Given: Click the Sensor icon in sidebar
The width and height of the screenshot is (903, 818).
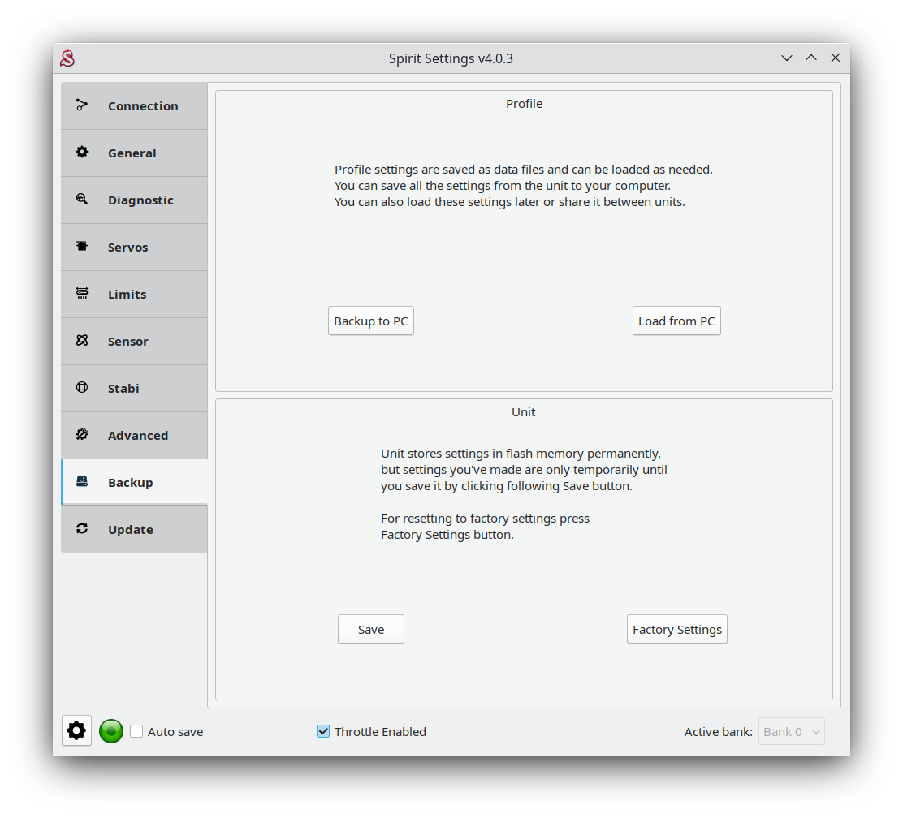Looking at the screenshot, I should pos(82,341).
